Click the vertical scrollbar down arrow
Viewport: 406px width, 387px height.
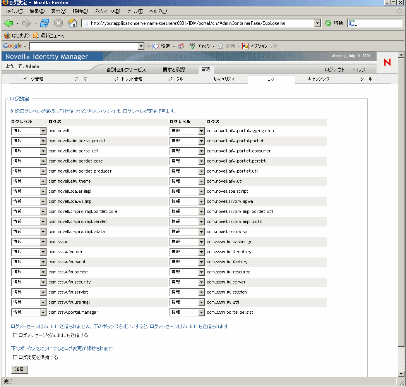(x=401, y=374)
